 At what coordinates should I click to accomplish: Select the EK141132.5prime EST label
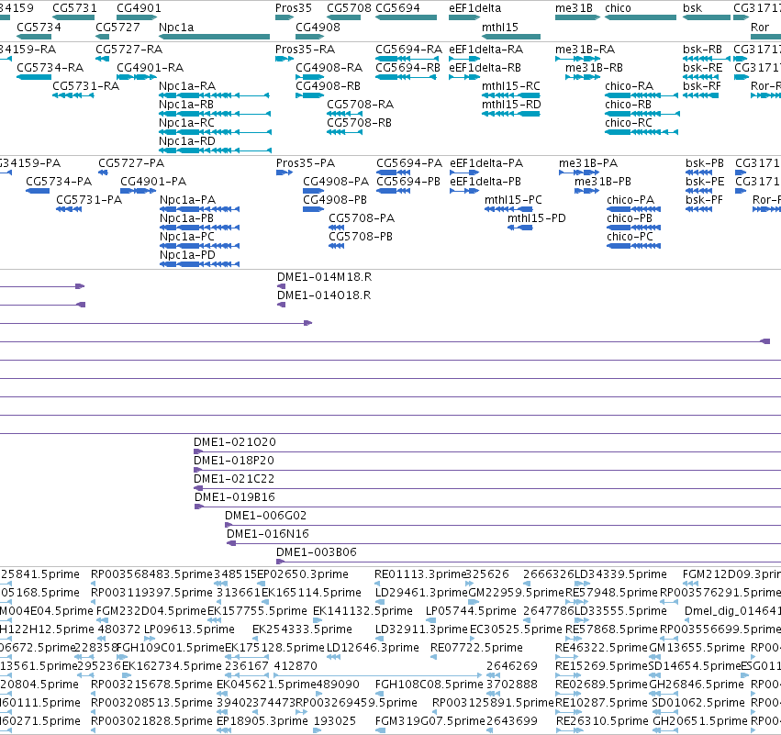click(363, 611)
